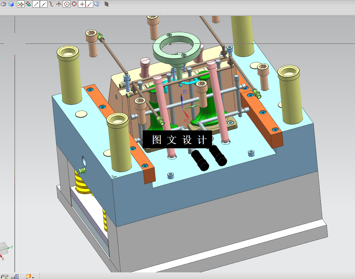Enable Intersection snap icon

coord(59,4)
